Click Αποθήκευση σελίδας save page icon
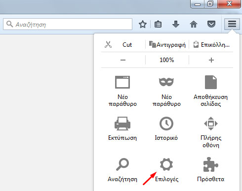This screenshot has height=191, width=242. [211, 82]
